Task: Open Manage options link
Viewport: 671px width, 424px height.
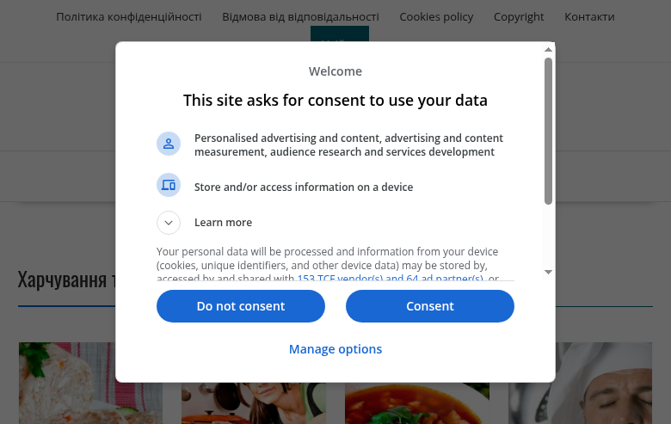Action: [335, 349]
